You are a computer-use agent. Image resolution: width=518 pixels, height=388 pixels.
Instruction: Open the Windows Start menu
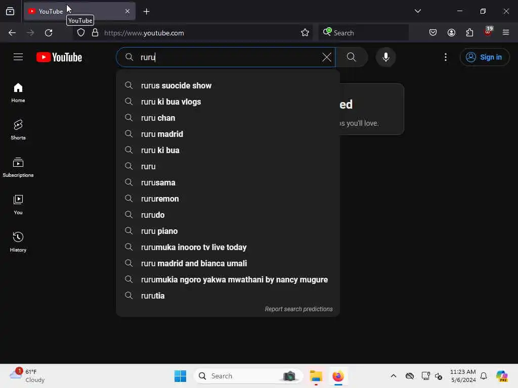coord(181,376)
